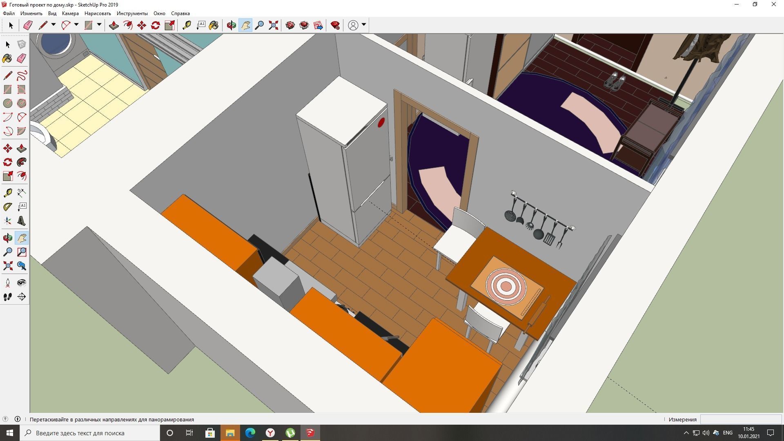Image resolution: width=784 pixels, height=441 pixels.
Task: Click the user account sign-in icon
Action: [x=353, y=25]
